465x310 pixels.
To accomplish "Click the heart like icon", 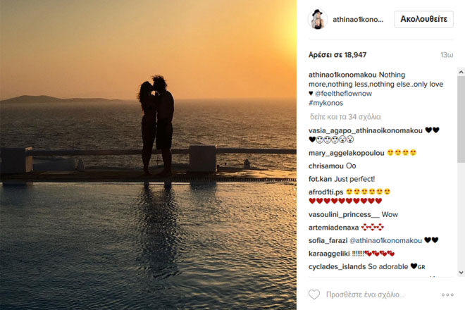I will [x=314, y=294].
